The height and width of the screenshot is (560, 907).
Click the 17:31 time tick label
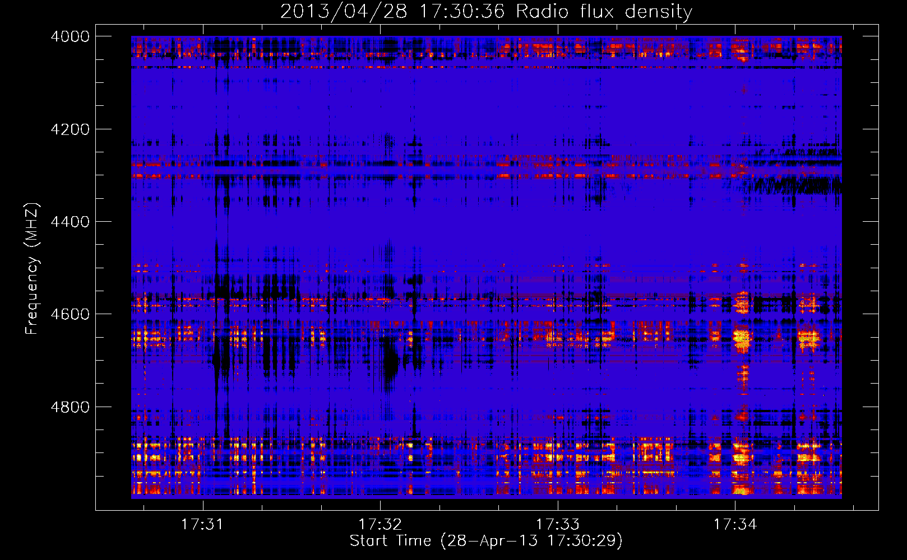pos(202,525)
